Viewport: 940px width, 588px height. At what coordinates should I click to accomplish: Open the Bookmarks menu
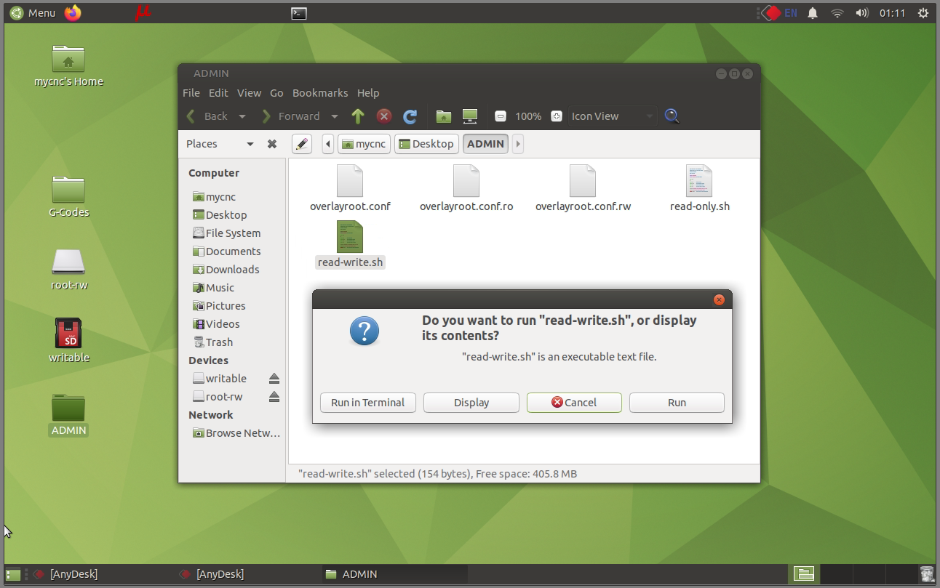319,93
